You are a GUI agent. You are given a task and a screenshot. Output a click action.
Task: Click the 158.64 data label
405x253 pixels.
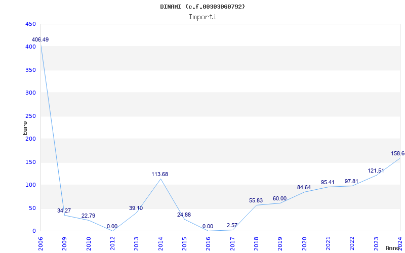(x=398, y=154)
